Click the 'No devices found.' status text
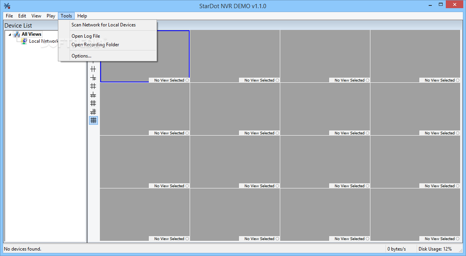This screenshot has height=256, width=466. [x=23, y=249]
